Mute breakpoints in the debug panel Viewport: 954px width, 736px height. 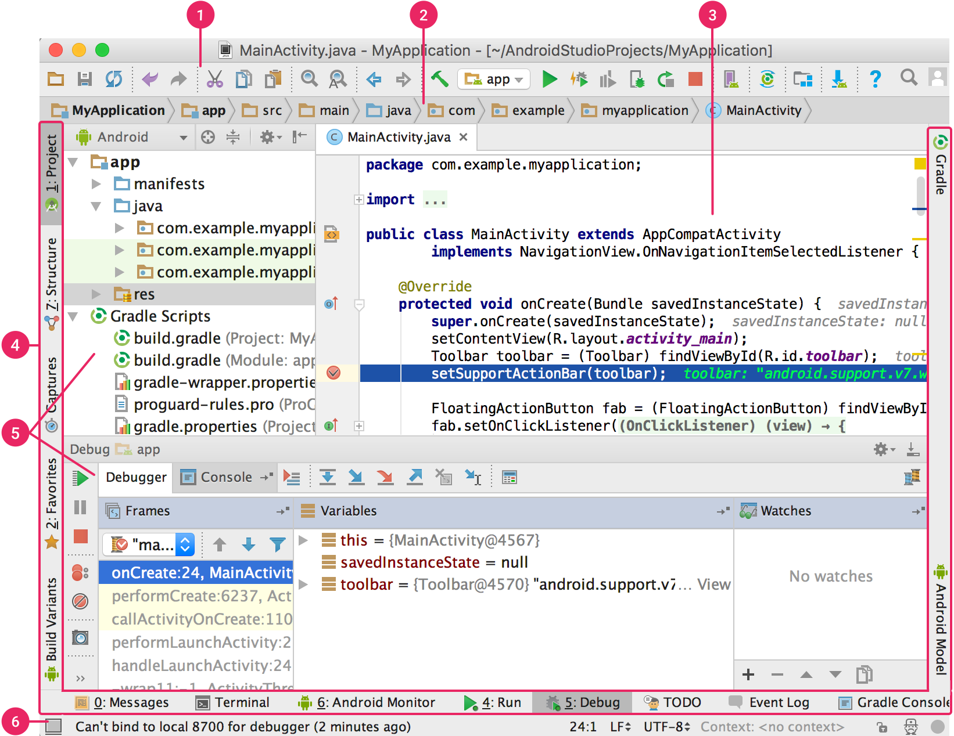[x=80, y=602]
